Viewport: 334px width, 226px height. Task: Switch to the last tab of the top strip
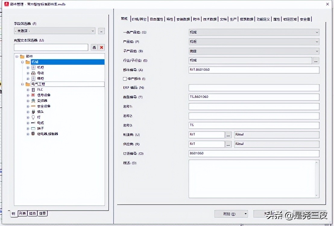tap(305, 19)
